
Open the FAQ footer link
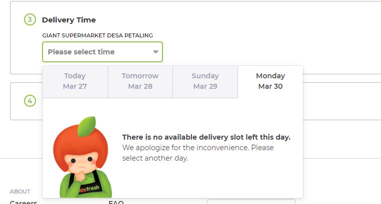[x=116, y=202]
